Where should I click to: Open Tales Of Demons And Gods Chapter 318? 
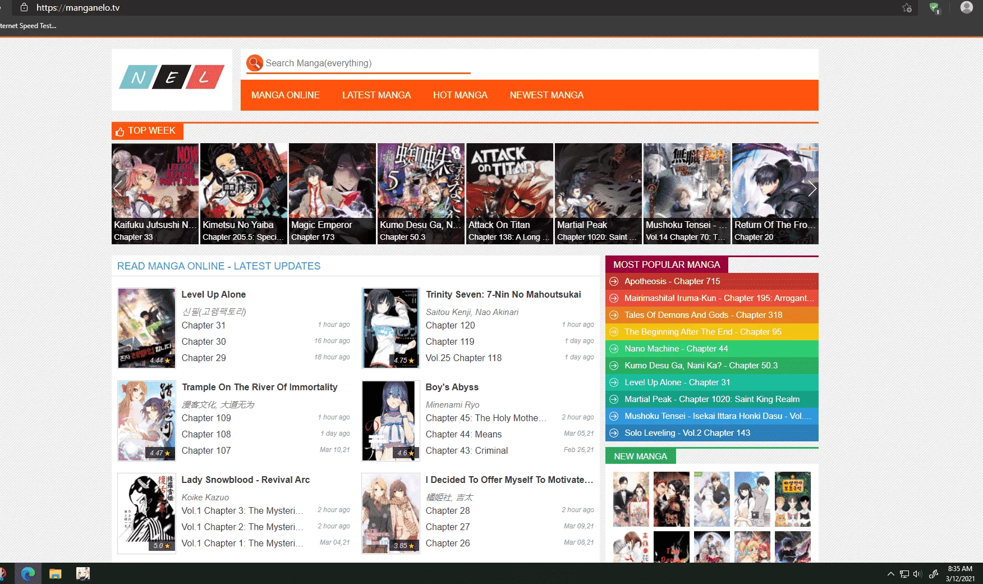coord(712,315)
